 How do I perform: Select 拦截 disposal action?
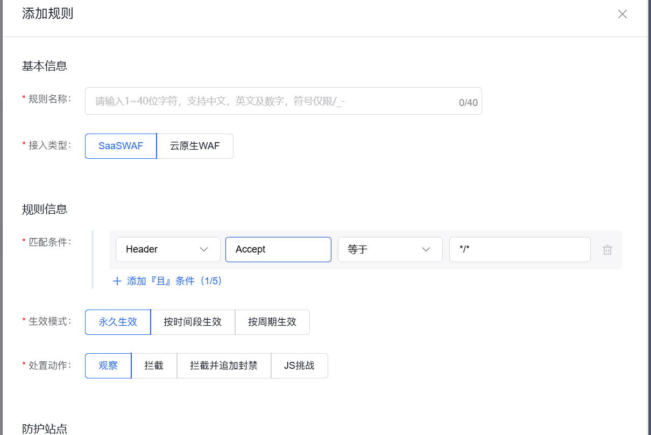(x=154, y=366)
